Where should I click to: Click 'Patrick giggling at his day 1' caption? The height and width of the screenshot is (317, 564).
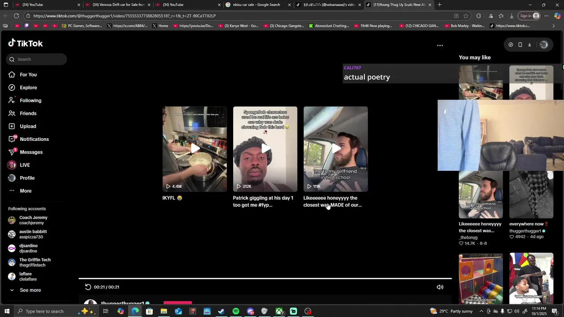(x=263, y=201)
